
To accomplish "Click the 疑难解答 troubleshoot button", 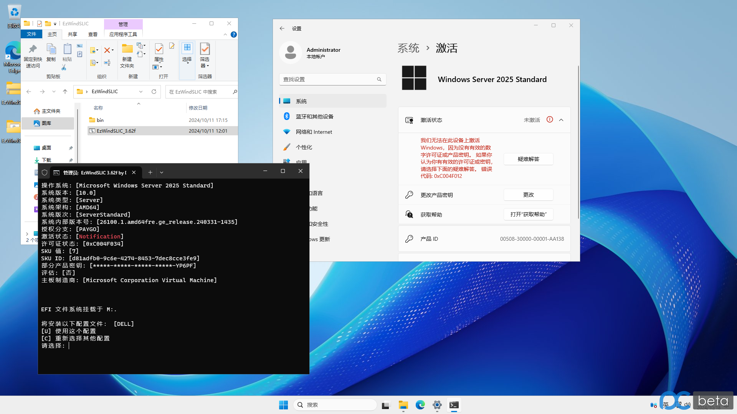I will click(x=528, y=159).
